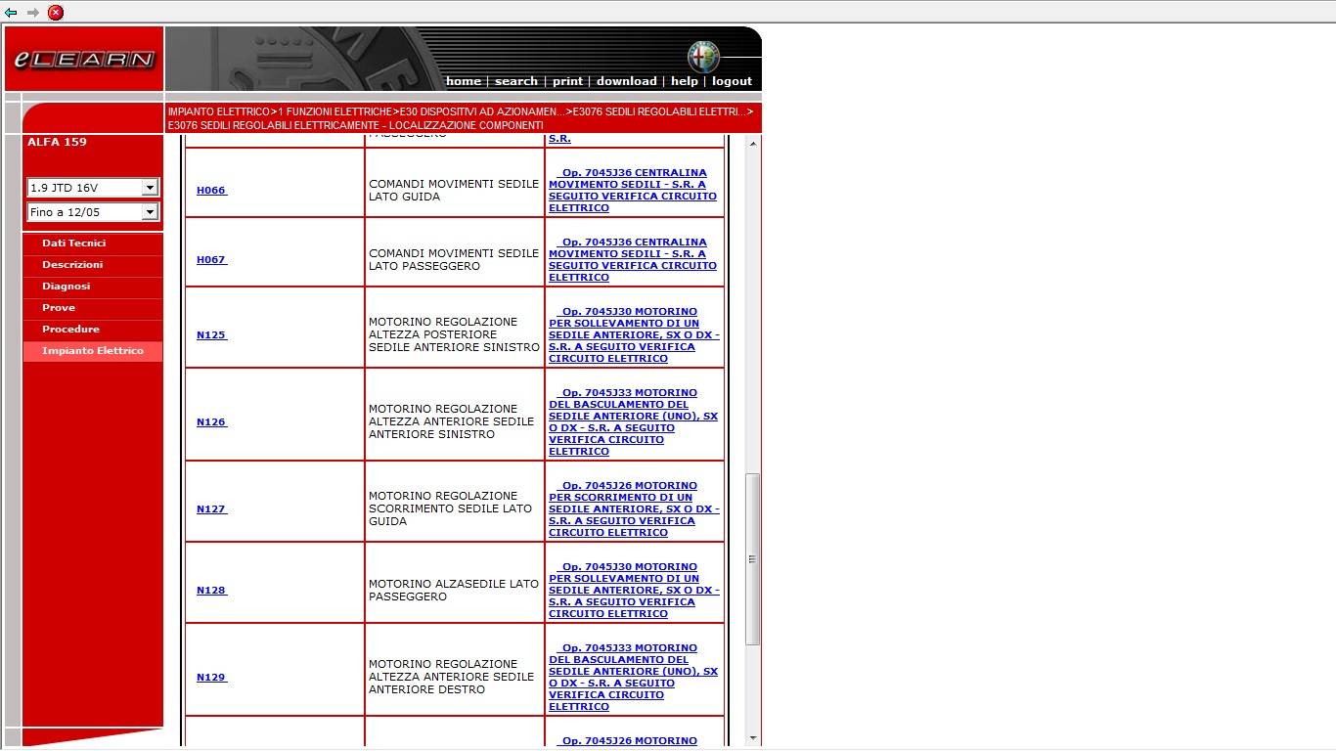The height and width of the screenshot is (751, 1336).
Task: Open the Fino a 12/05 date dropdown
Action: click(93, 211)
